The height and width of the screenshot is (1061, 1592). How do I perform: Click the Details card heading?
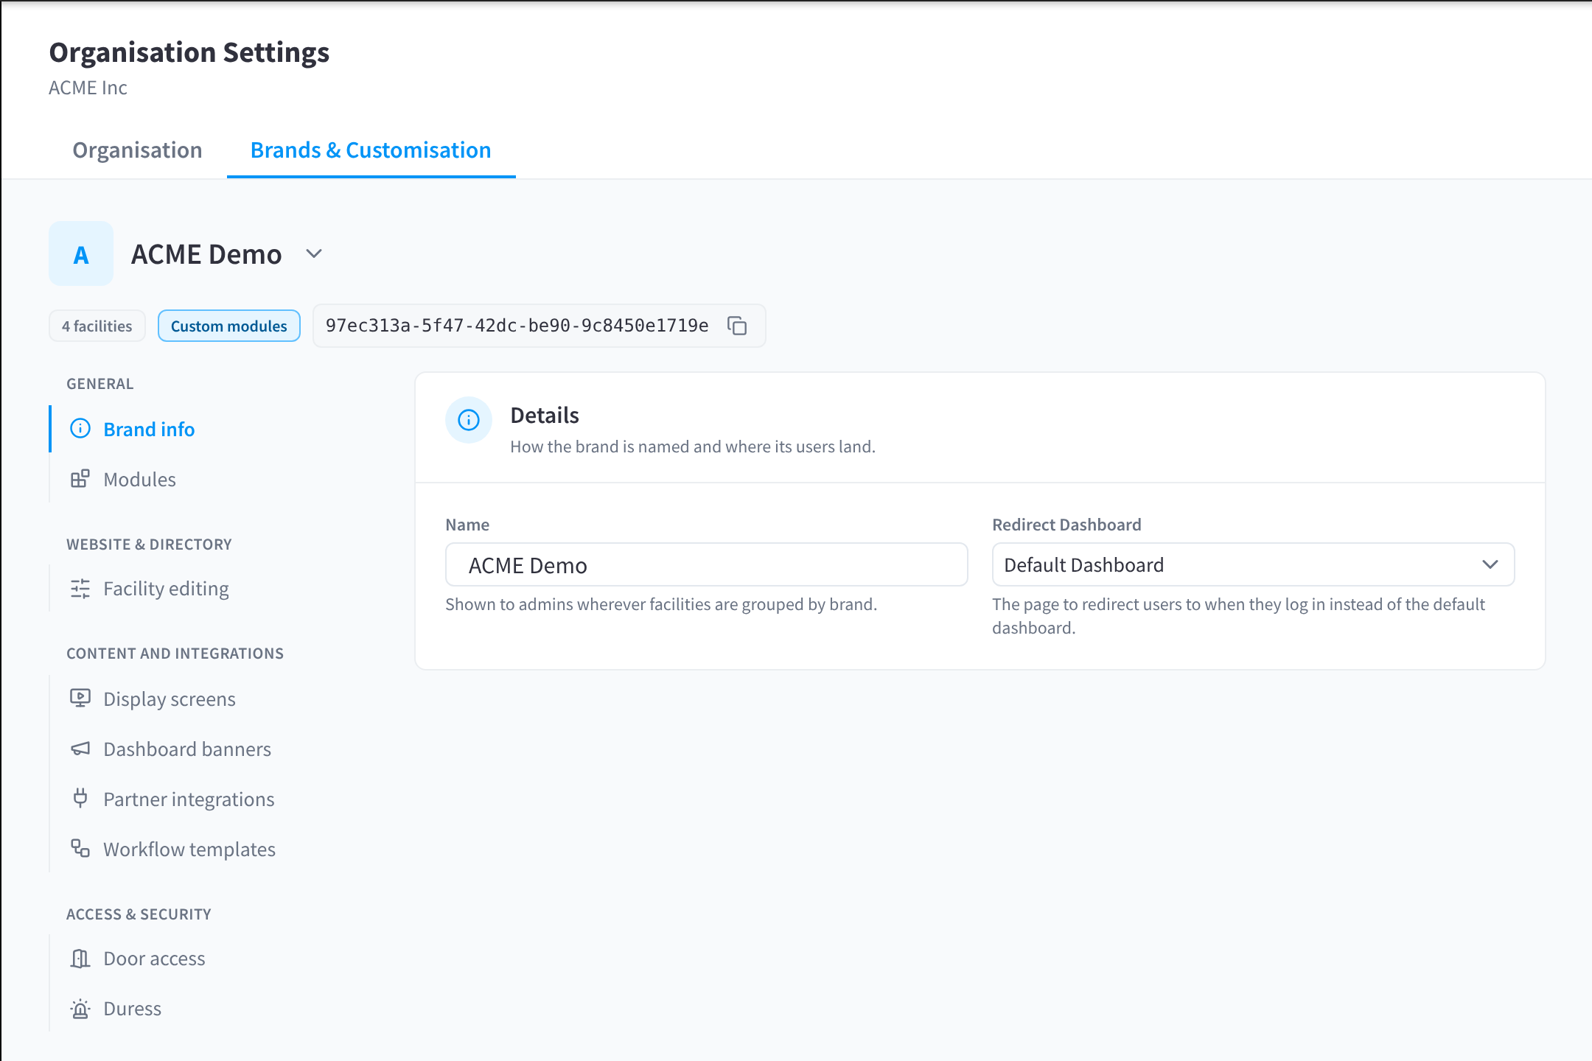pos(545,416)
